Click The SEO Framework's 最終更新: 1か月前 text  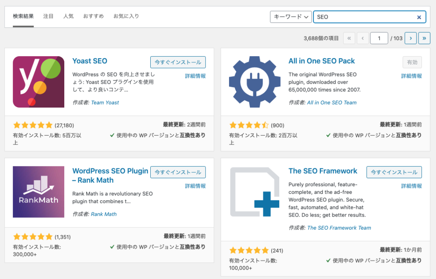401,250
